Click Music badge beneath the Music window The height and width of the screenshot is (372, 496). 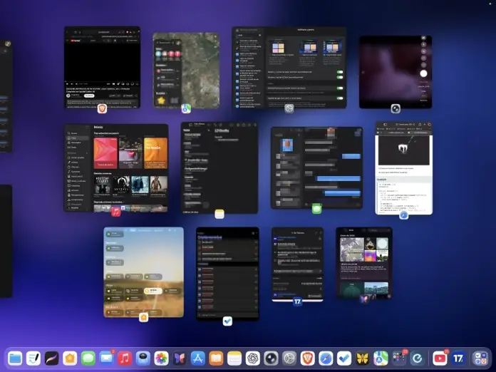pos(116,212)
